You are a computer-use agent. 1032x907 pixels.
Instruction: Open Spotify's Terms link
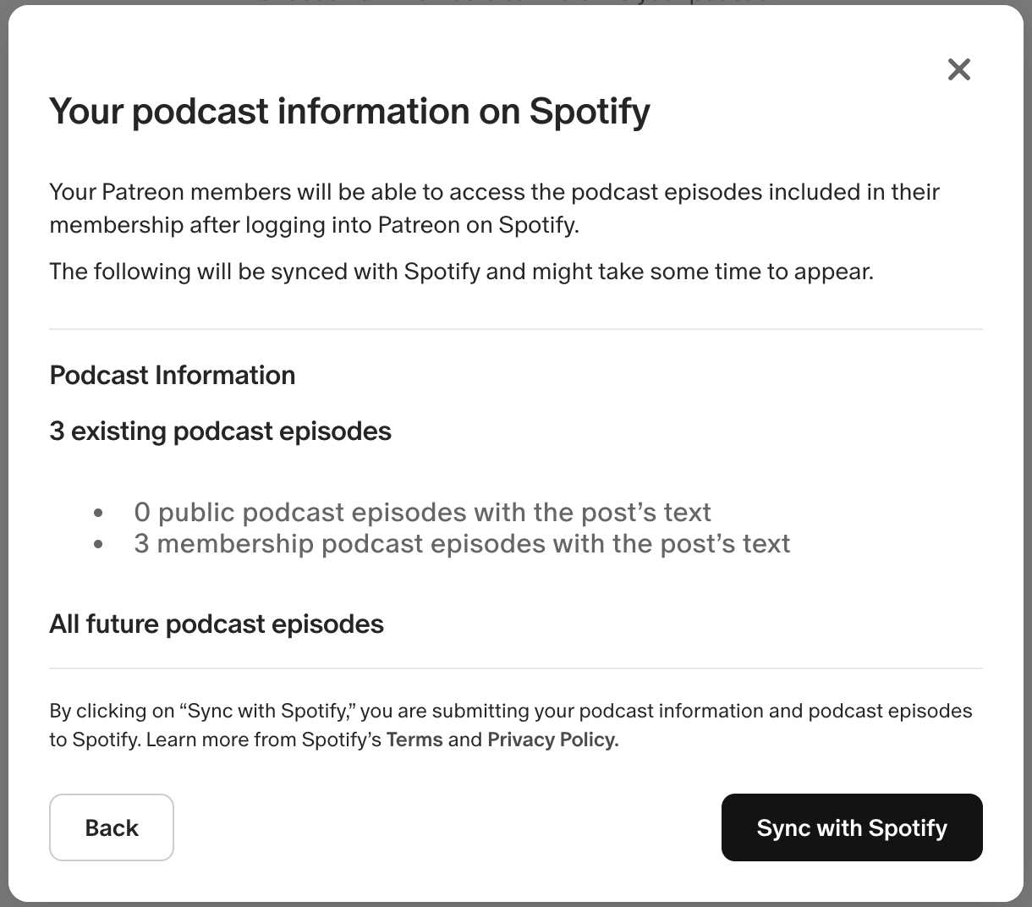[x=414, y=739]
